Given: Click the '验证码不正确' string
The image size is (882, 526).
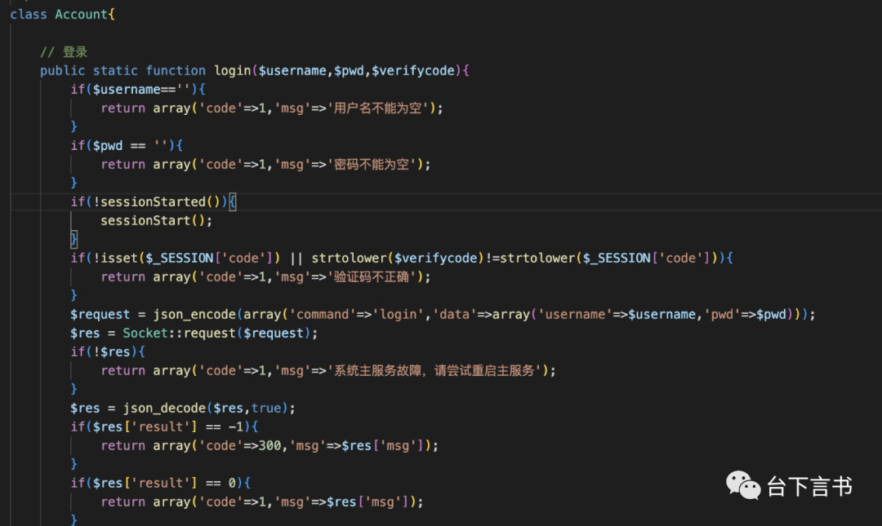Looking at the screenshot, I should [x=372, y=276].
